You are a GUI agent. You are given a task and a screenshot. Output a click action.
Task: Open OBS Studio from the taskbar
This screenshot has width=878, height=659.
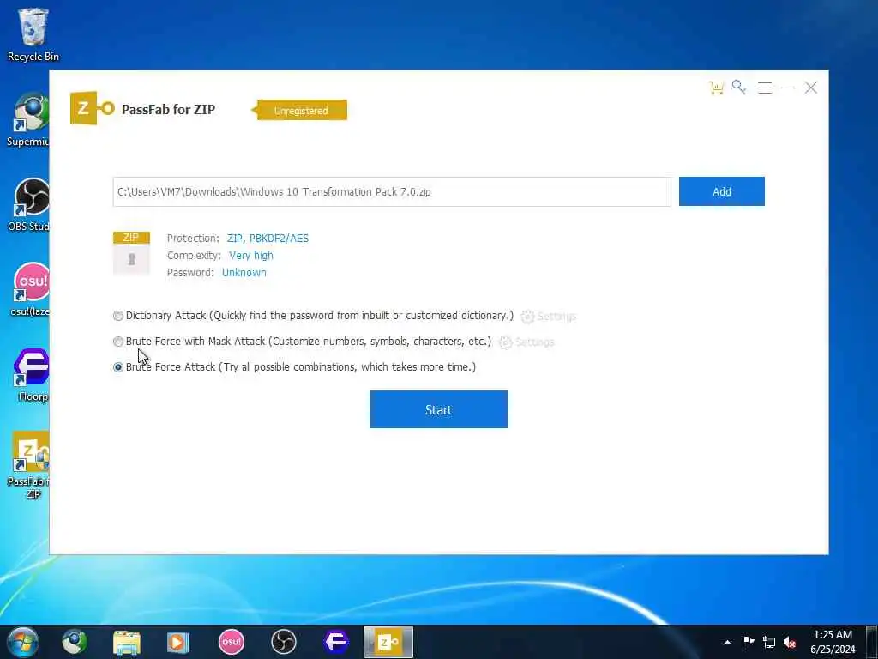click(x=283, y=642)
